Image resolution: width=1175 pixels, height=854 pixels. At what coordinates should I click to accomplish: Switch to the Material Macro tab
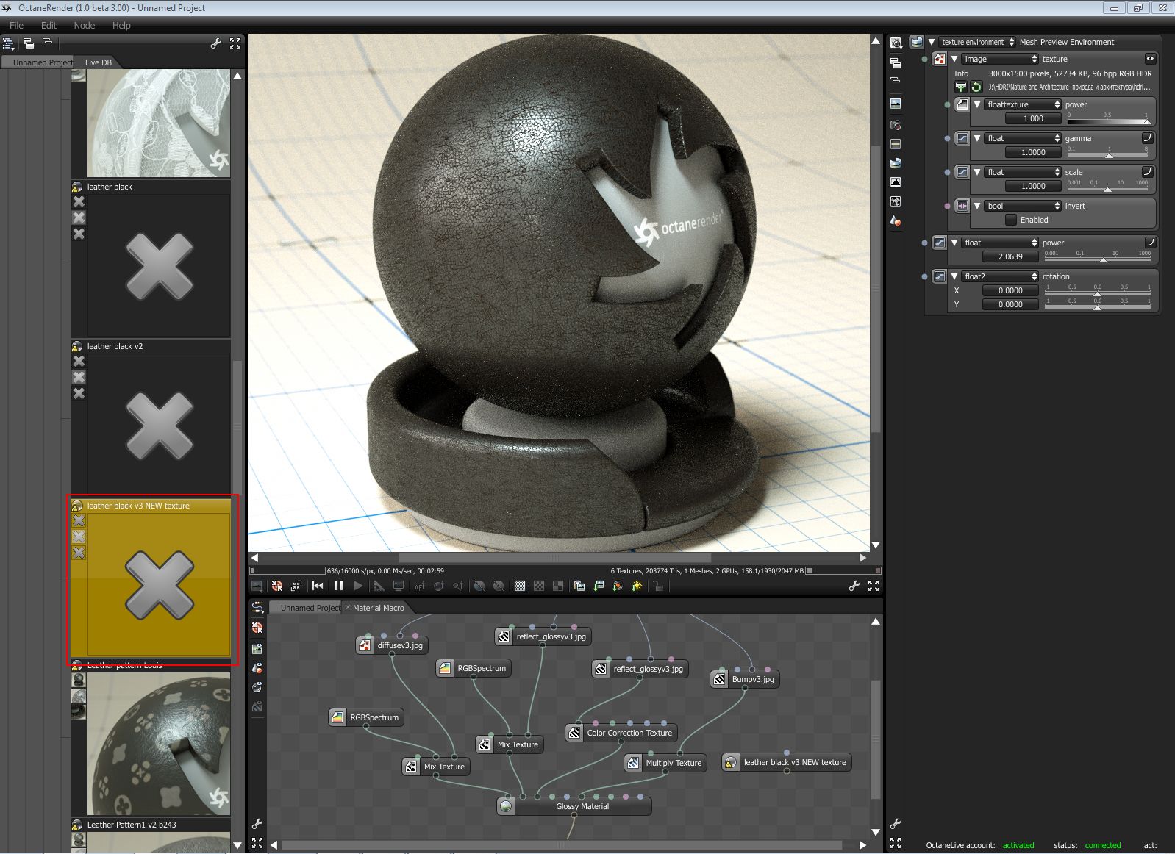pyautogui.click(x=379, y=608)
